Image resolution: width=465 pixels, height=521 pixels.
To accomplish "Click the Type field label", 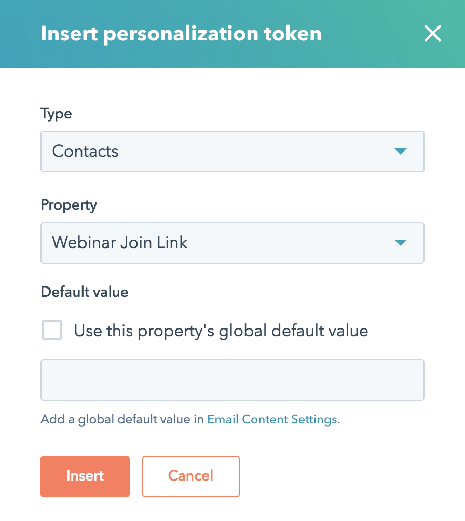I will [56, 114].
